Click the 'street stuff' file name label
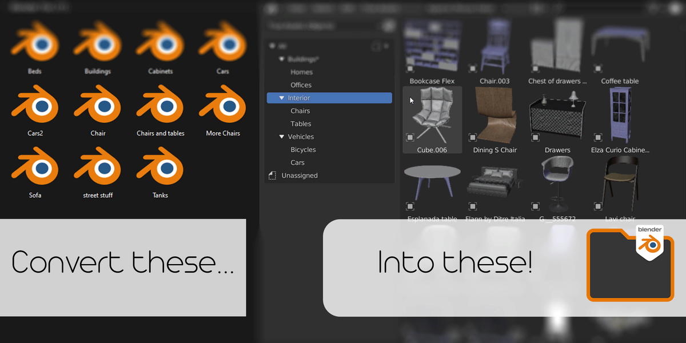Image resolution: width=686 pixels, height=343 pixels. 98,196
